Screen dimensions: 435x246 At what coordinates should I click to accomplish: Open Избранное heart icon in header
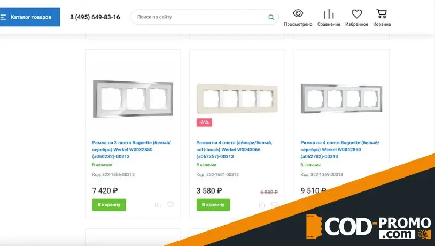[x=357, y=13]
